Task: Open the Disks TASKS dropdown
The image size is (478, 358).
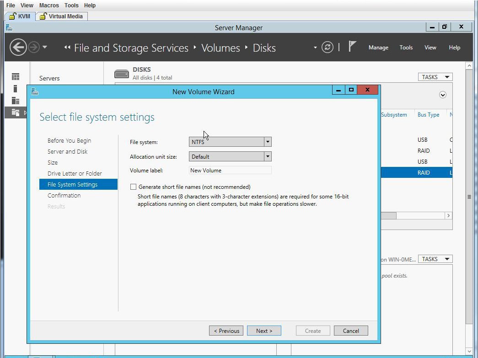Action: [435, 77]
